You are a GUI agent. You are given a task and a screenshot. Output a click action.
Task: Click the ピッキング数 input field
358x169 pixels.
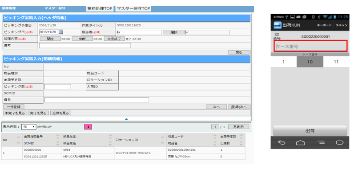(x=57, y=86)
